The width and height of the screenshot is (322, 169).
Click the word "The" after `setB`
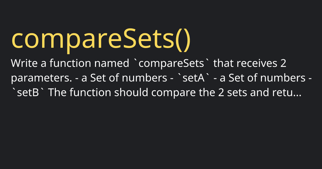pos(57,92)
